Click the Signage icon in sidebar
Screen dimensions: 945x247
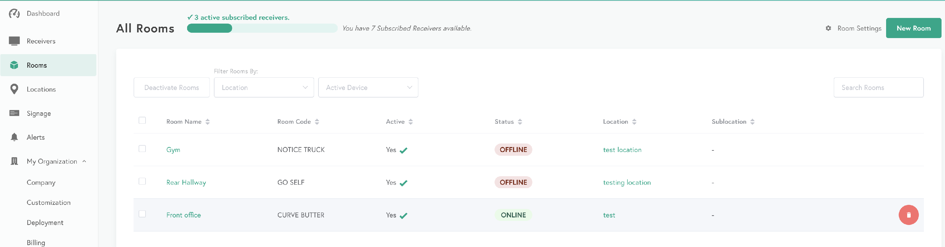click(x=14, y=113)
